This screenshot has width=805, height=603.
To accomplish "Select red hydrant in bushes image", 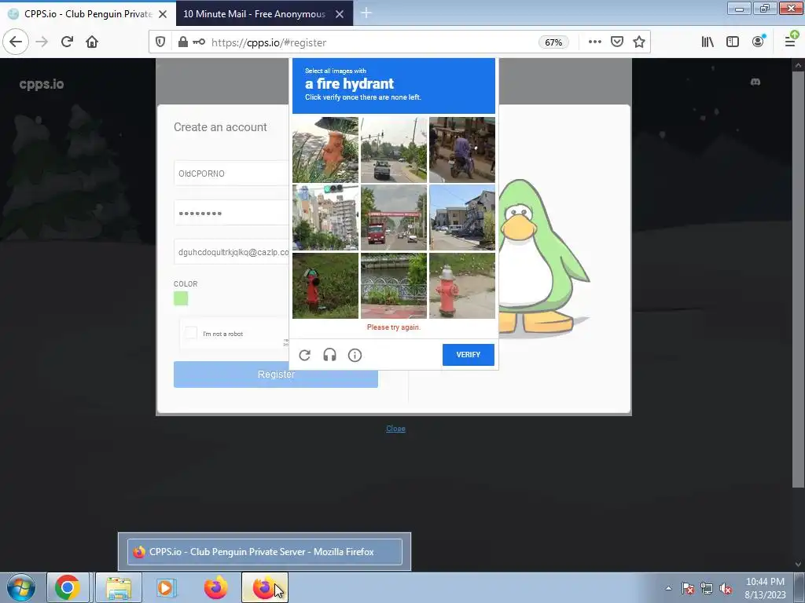I will pyautogui.click(x=325, y=286).
